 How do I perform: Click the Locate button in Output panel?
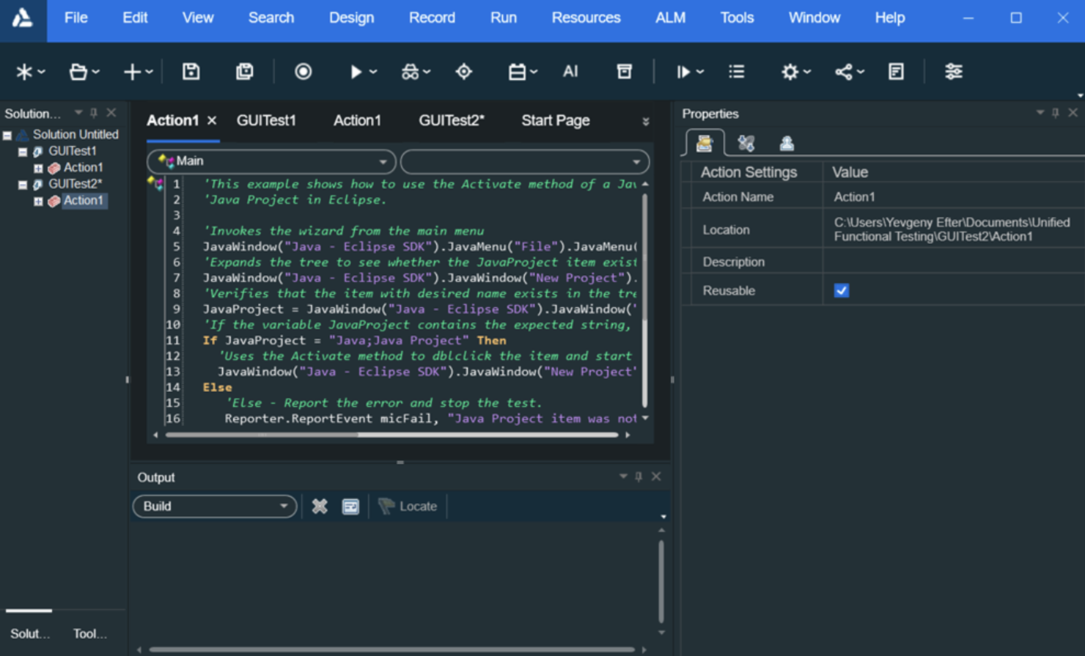408,506
